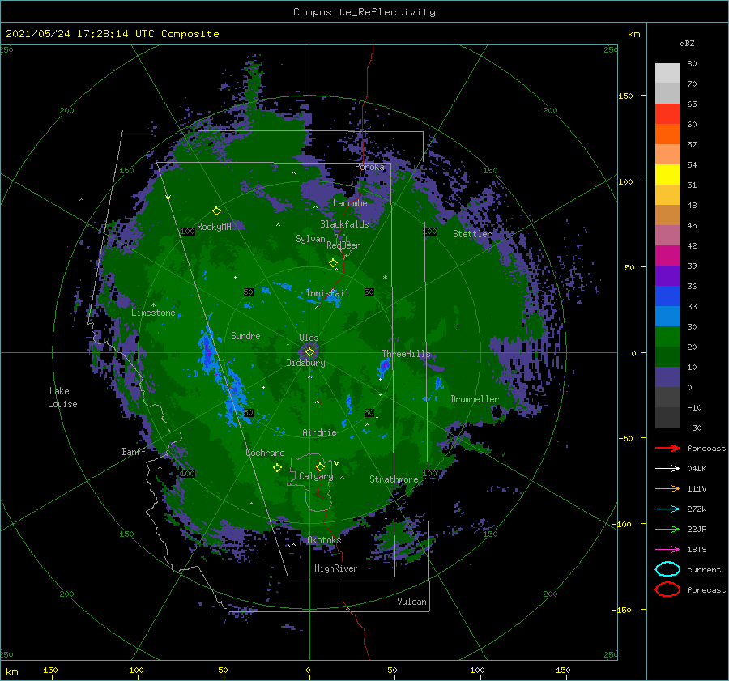
Task: Click the red forecast arrow in legend
Action: click(667, 448)
